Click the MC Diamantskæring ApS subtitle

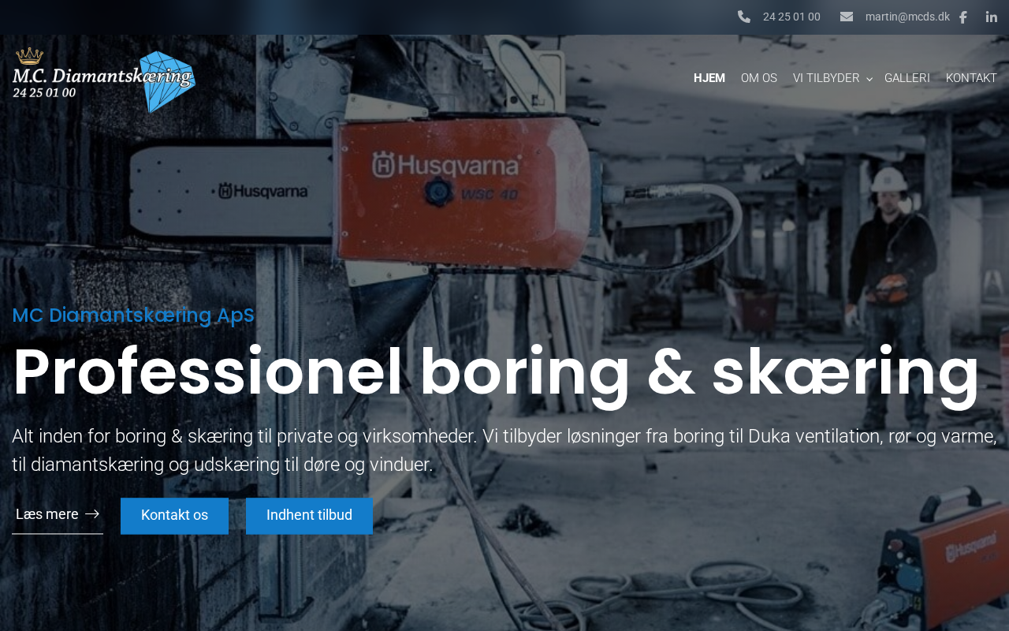click(x=133, y=315)
